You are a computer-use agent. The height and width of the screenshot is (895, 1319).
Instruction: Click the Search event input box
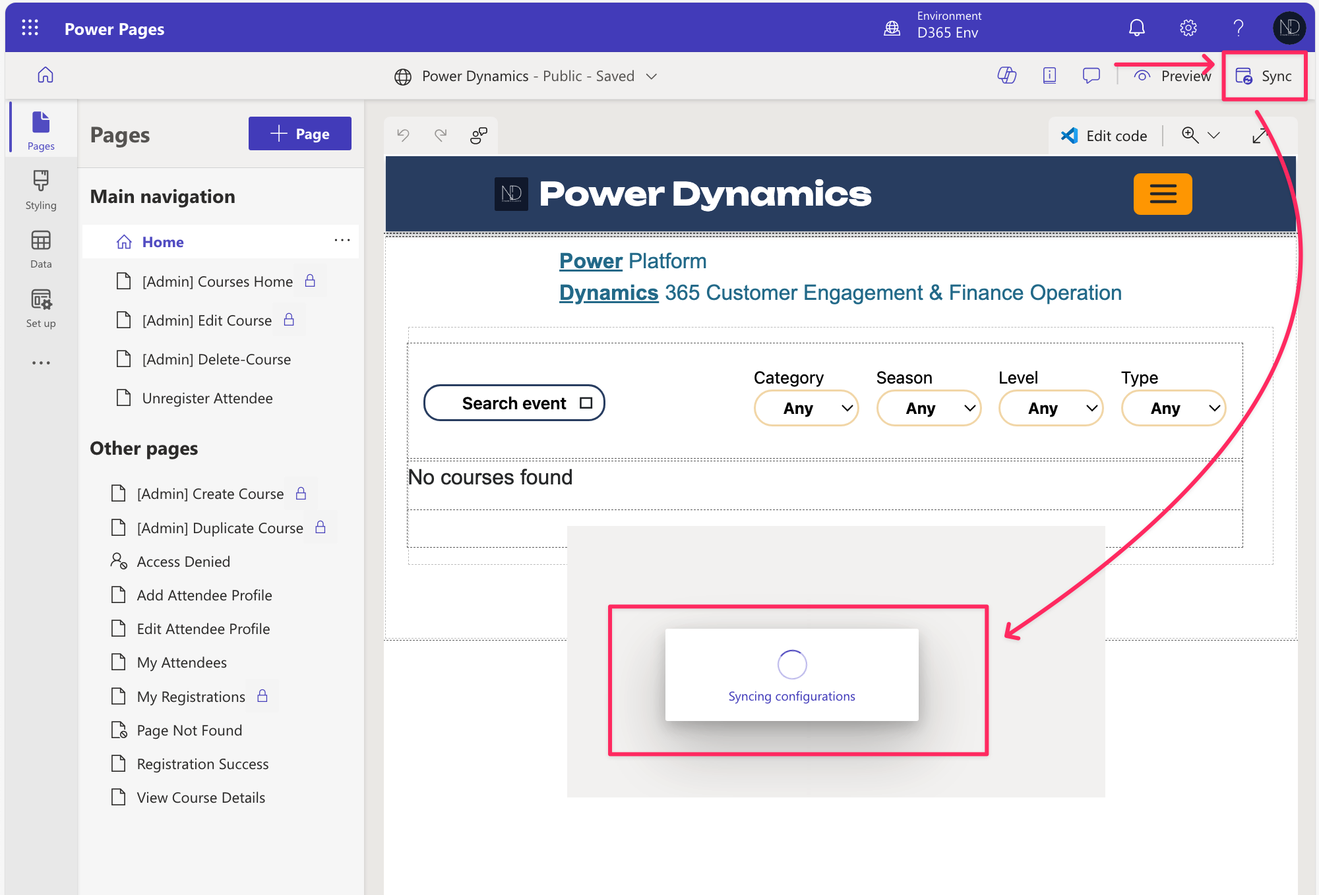514,403
